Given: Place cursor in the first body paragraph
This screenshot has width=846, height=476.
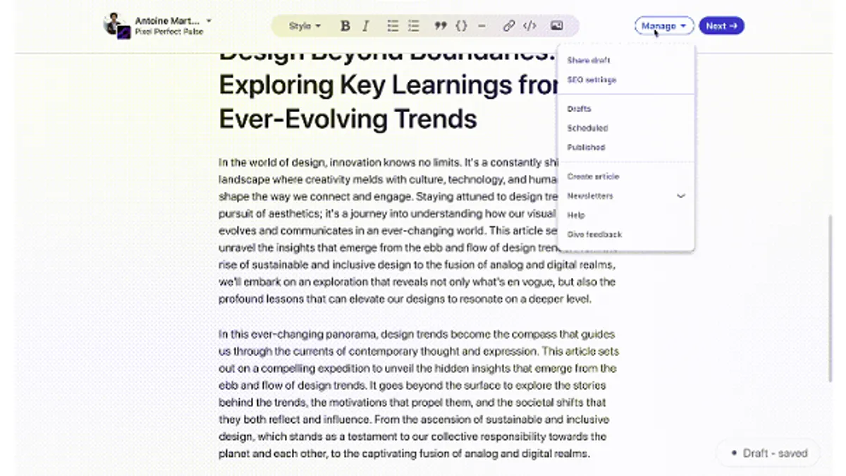Looking at the screenshot, I should (417, 231).
